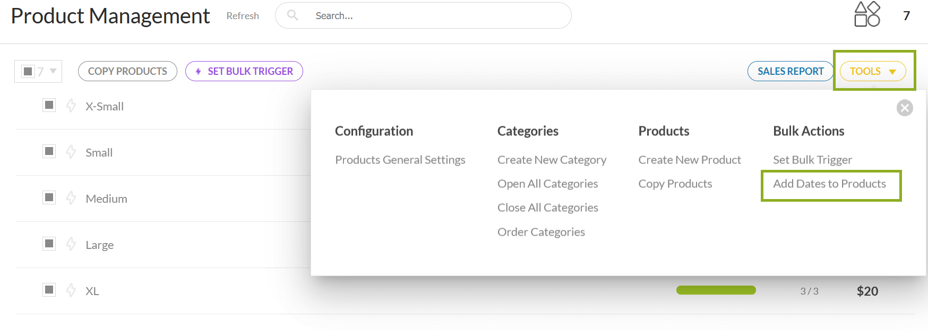The height and width of the screenshot is (336, 928).
Task: Expand the Tools dropdown button
Action: (872, 71)
